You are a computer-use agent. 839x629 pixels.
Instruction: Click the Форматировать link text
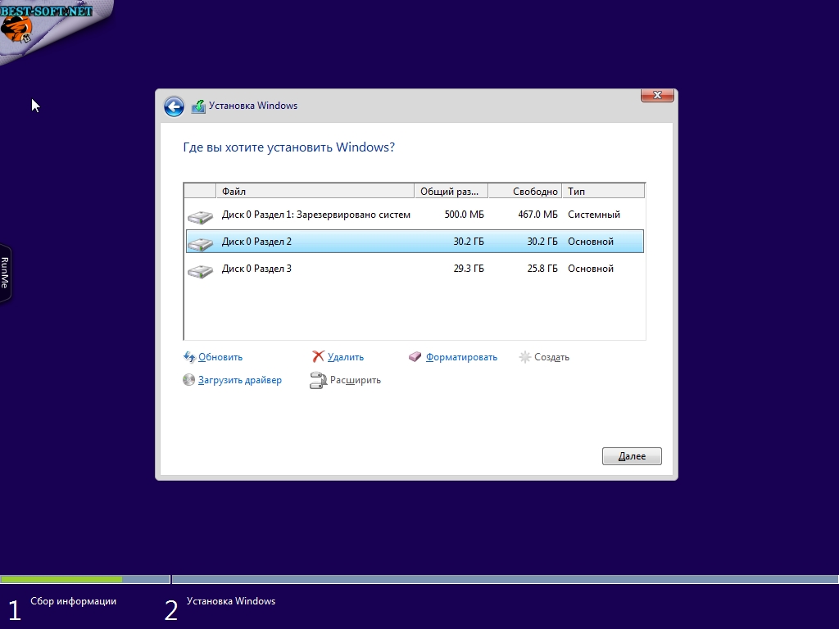tap(461, 357)
